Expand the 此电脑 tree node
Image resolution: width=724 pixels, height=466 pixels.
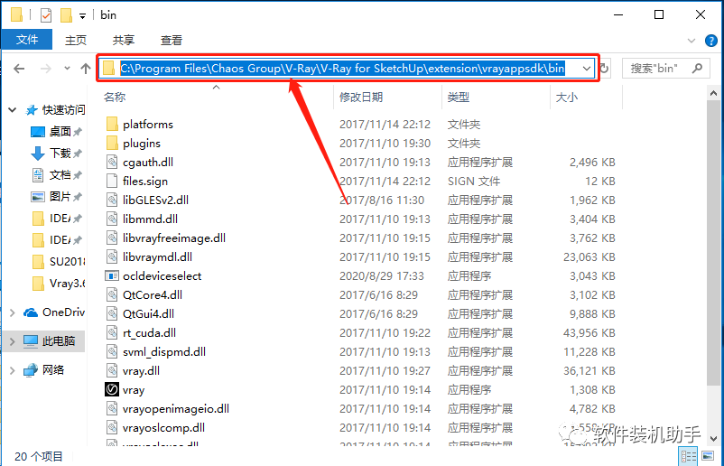[x=13, y=341]
